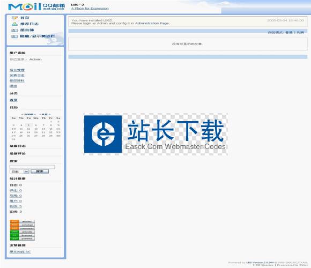
Task: Open 后台管理 admin link
Action: coord(17,70)
